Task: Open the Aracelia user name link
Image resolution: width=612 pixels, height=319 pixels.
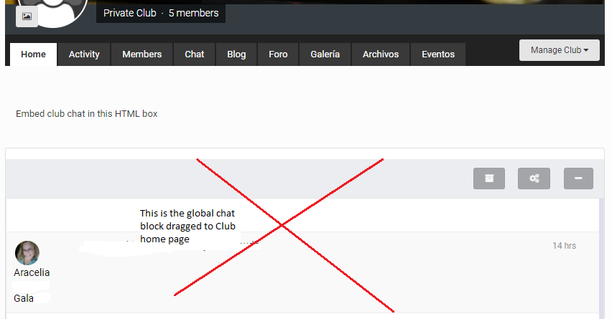Action: point(32,272)
